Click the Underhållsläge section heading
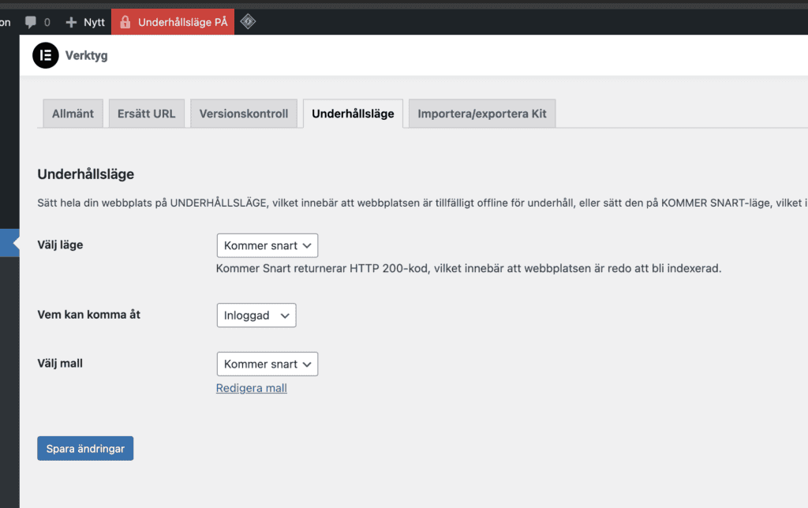The width and height of the screenshot is (808, 508). (x=85, y=174)
